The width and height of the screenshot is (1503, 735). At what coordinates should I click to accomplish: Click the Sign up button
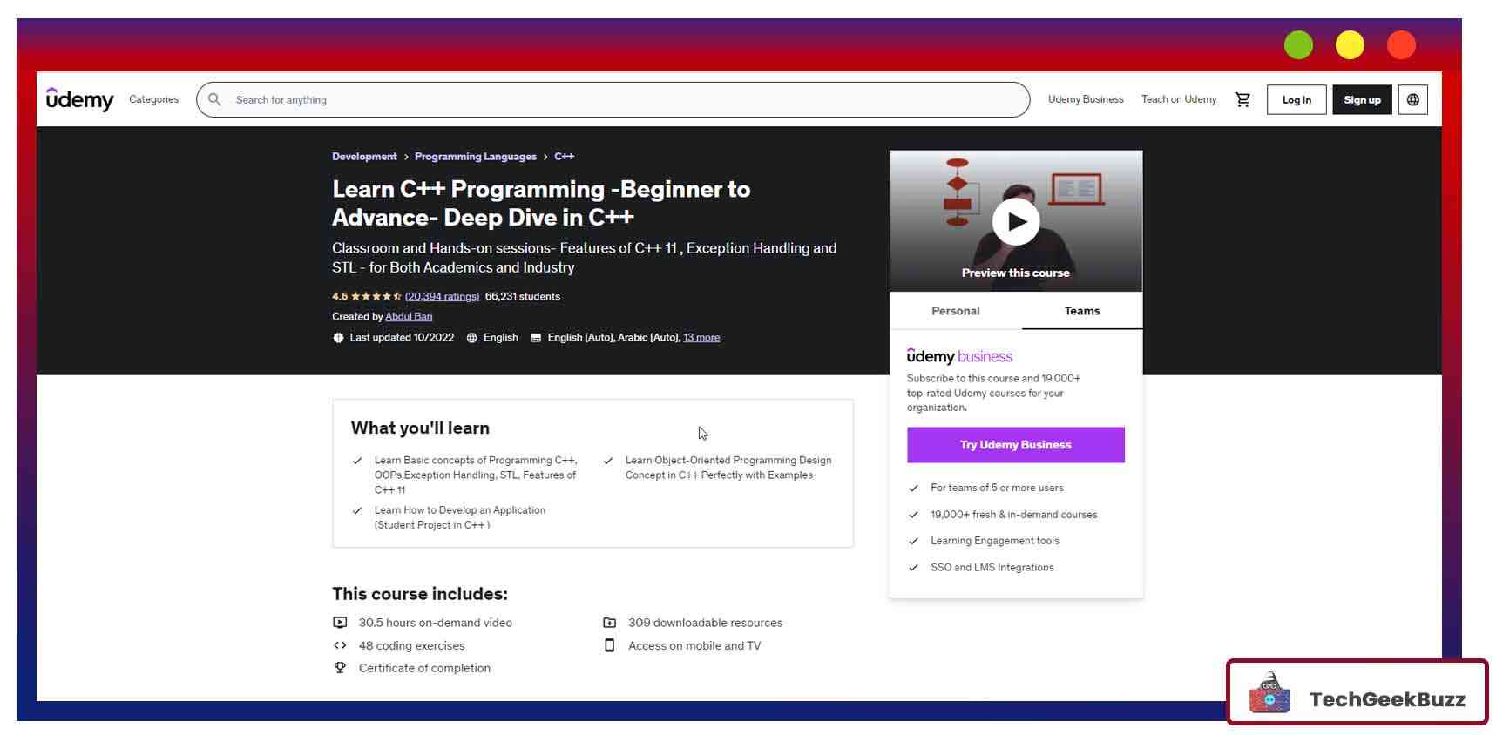pyautogui.click(x=1361, y=99)
